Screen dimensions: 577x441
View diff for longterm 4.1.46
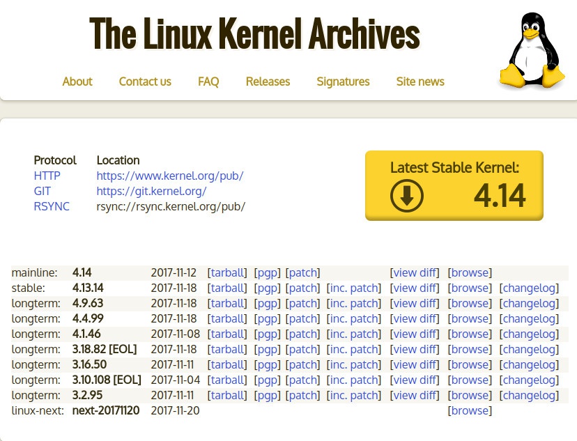pyautogui.click(x=415, y=334)
